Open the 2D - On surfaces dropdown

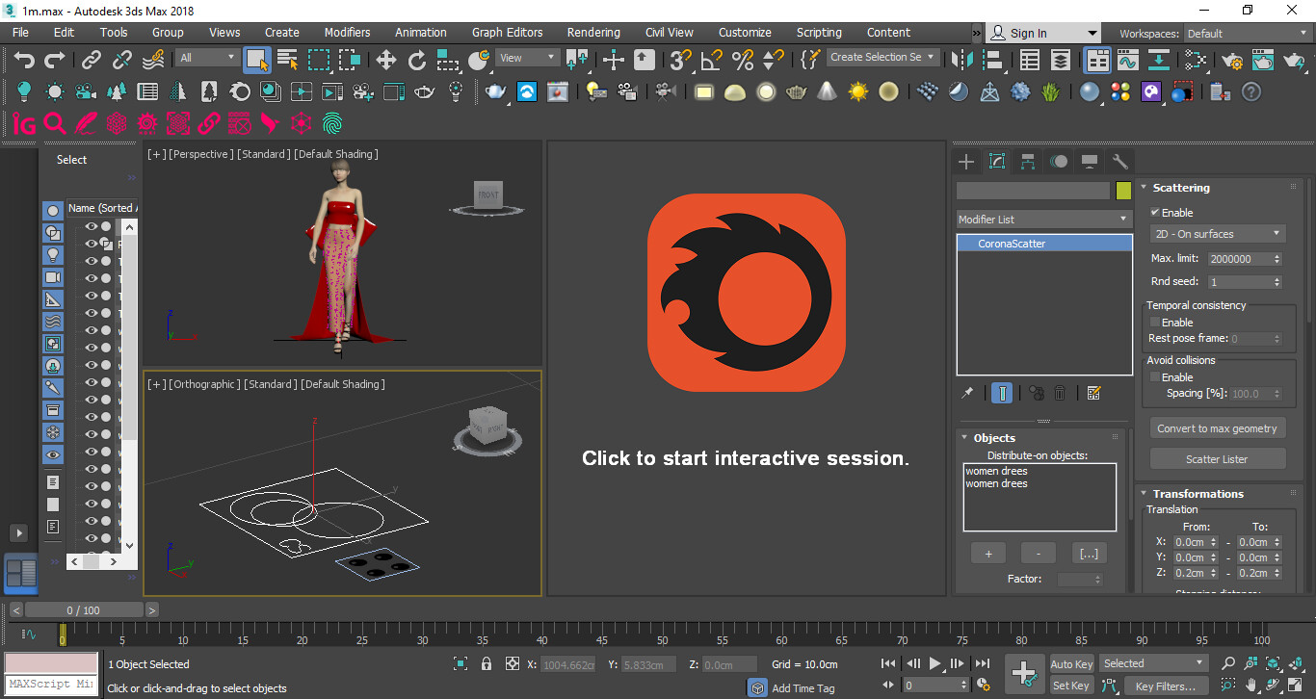(x=1217, y=234)
